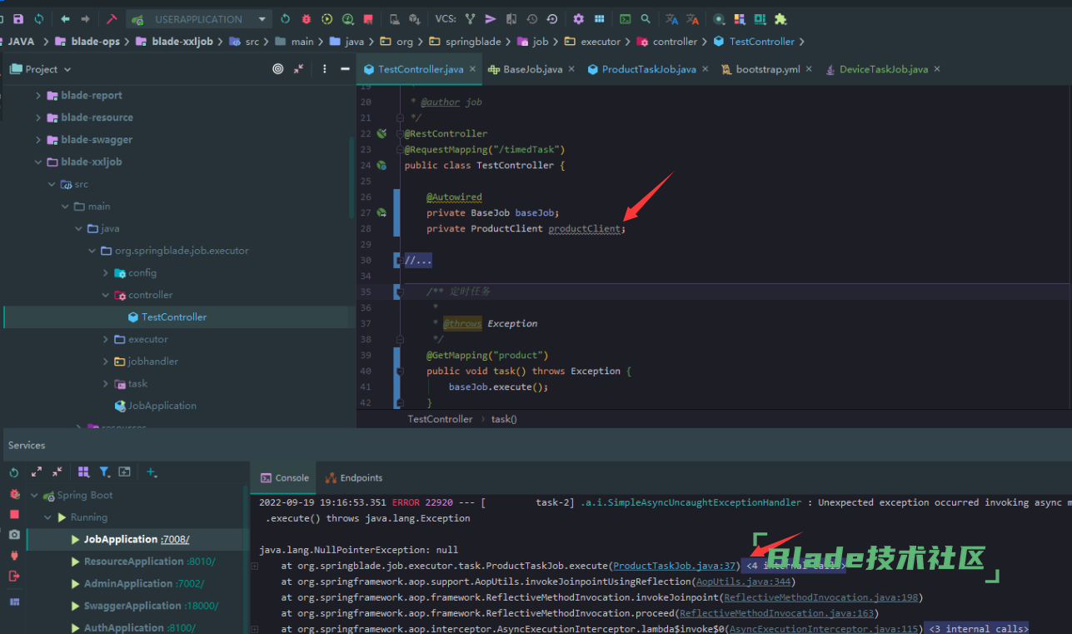Click the Filter funnel icon in Services

[x=104, y=472]
